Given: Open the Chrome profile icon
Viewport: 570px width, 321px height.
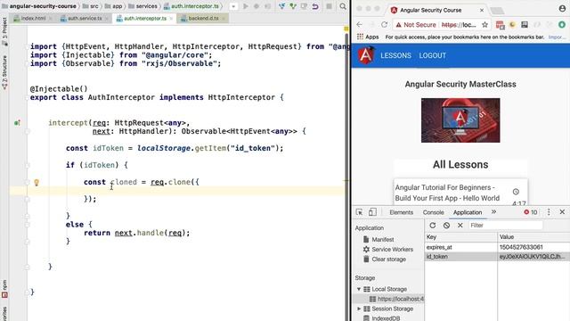Looking at the screenshot, I should [x=562, y=9].
